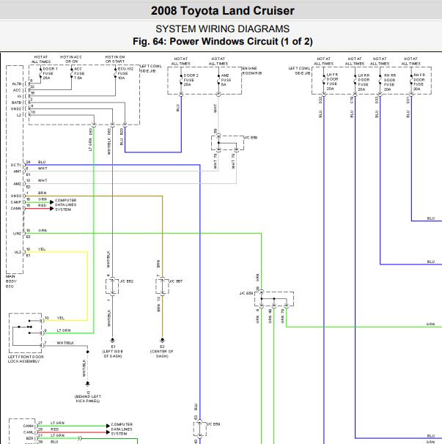
Task: Click the '2008 Toyota Land Cruiser' title
Action: coord(222,11)
